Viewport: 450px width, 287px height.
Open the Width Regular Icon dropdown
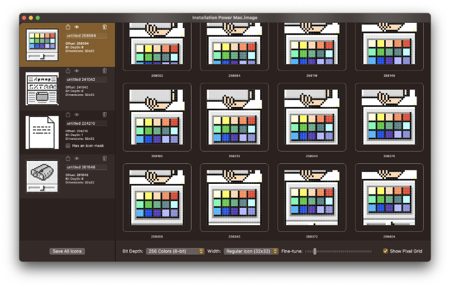click(x=251, y=251)
